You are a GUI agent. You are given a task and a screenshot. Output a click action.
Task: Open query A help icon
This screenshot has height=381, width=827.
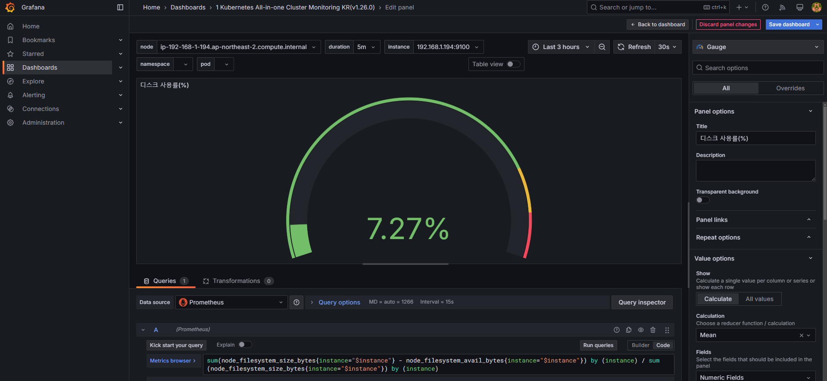(617, 330)
